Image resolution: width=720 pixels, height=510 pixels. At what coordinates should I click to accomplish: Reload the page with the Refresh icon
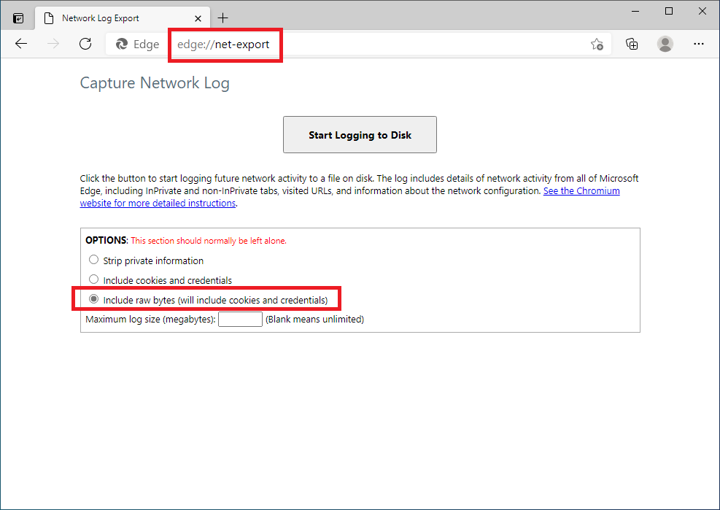pos(85,44)
